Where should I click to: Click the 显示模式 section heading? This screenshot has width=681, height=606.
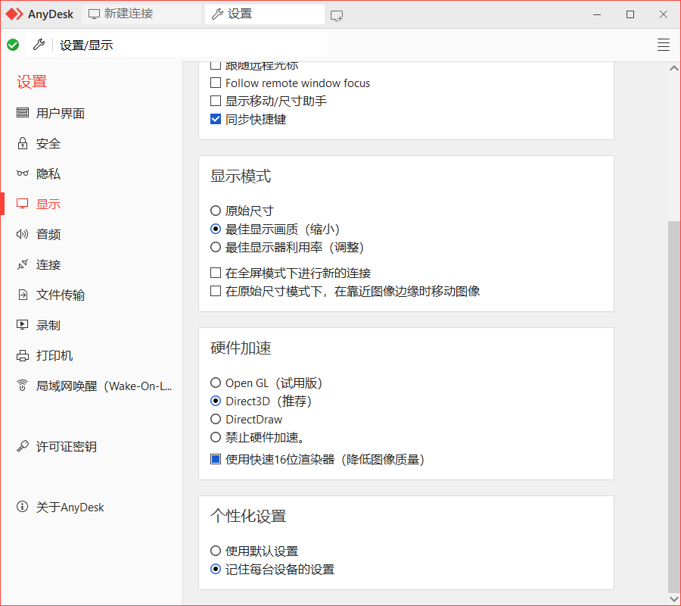click(x=241, y=176)
